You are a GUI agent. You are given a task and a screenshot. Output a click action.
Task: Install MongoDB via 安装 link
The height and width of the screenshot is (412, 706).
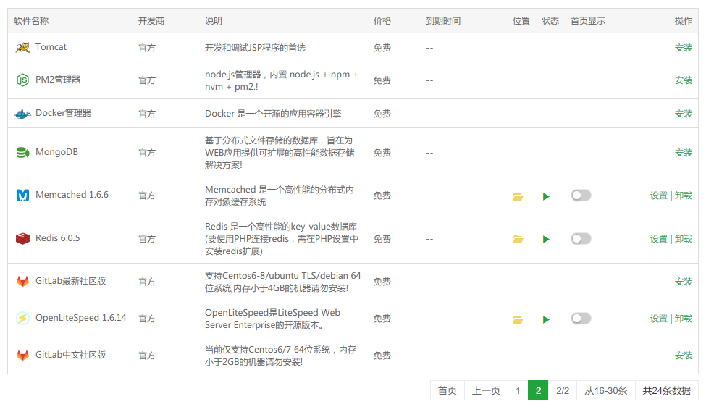point(683,153)
